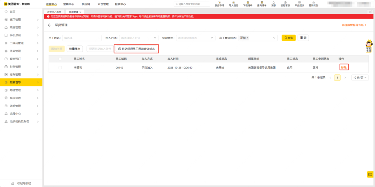Toggle the select-all checkbox in table header
Screen dimensions: 375x187
pyautogui.click(x=60, y=59)
